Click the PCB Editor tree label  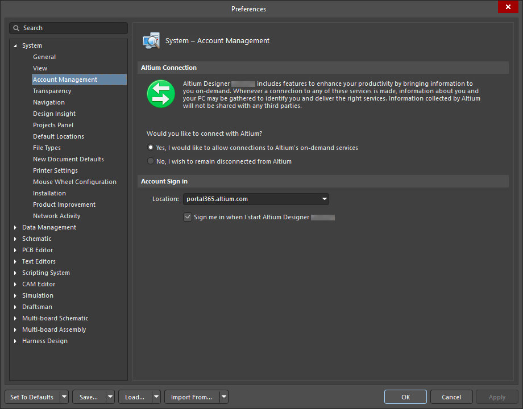[38, 250]
